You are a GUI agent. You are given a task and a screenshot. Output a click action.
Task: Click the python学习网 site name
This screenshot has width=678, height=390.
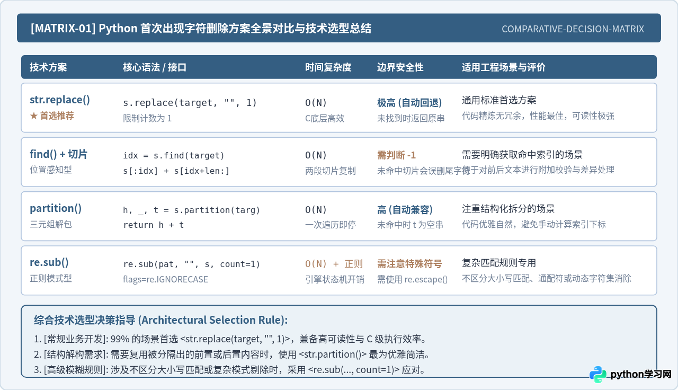point(641,375)
